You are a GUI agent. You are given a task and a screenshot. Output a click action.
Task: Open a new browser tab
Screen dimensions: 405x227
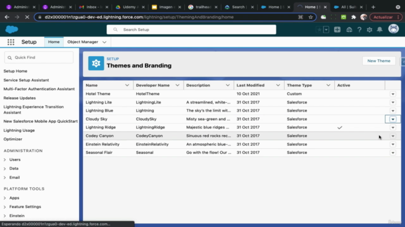(373, 7)
